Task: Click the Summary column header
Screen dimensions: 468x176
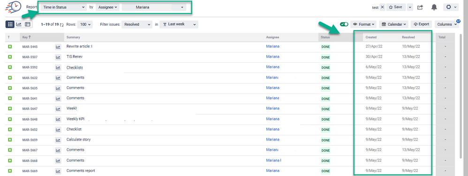Action: coord(73,37)
